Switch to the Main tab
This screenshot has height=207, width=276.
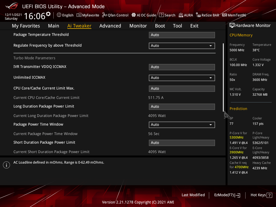click(x=54, y=26)
